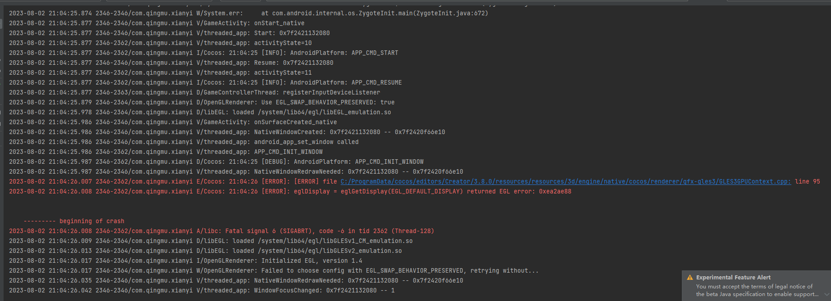Select the APP_CMD_RESUME log entry

click(x=205, y=82)
